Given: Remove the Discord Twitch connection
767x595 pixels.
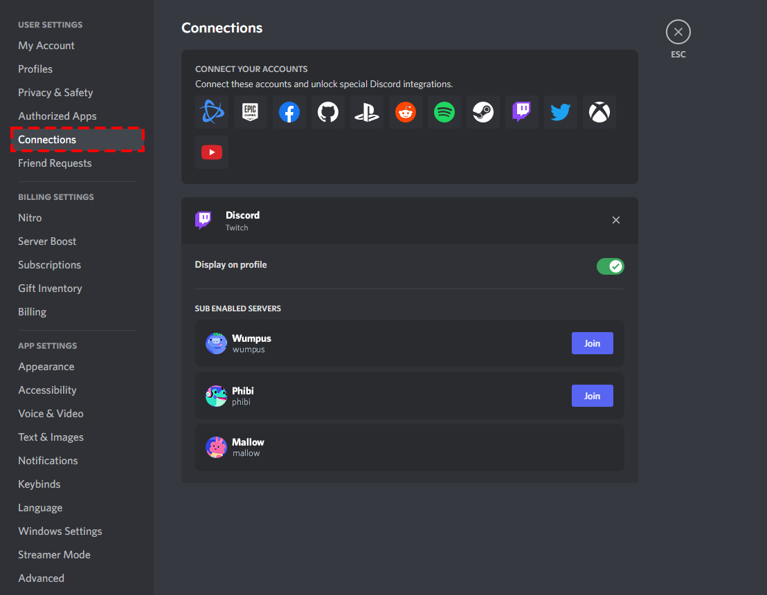Looking at the screenshot, I should coord(616,220).
